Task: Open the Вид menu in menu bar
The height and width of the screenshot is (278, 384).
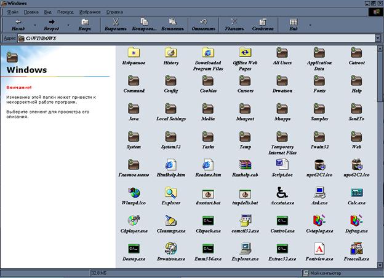Action: [x=47, y=12]
